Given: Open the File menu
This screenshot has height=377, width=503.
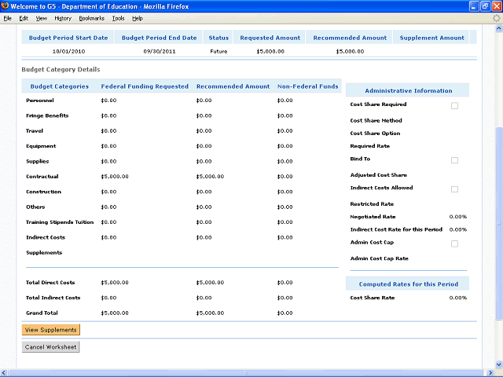Looking at the screenshot, I should (x=8, y=17).
